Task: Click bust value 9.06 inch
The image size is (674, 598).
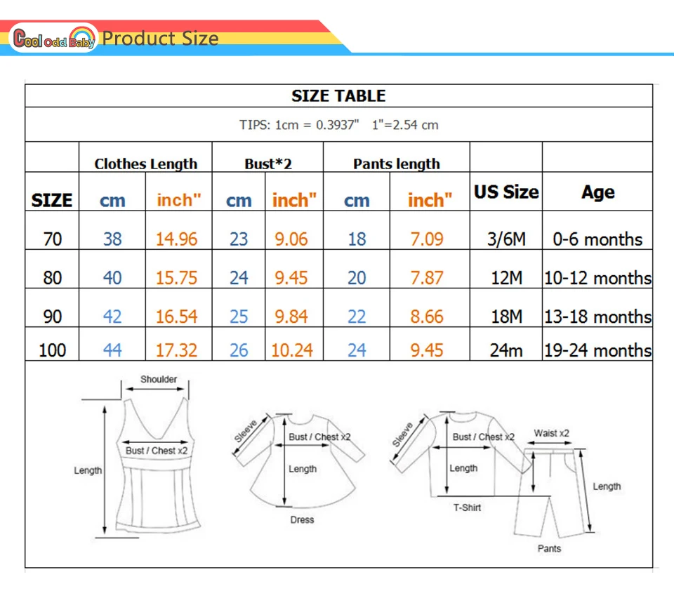Action: (291, 239)
